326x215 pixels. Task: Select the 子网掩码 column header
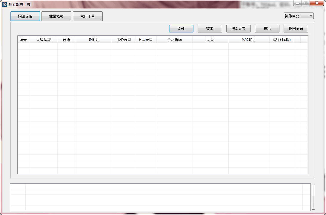175,39
